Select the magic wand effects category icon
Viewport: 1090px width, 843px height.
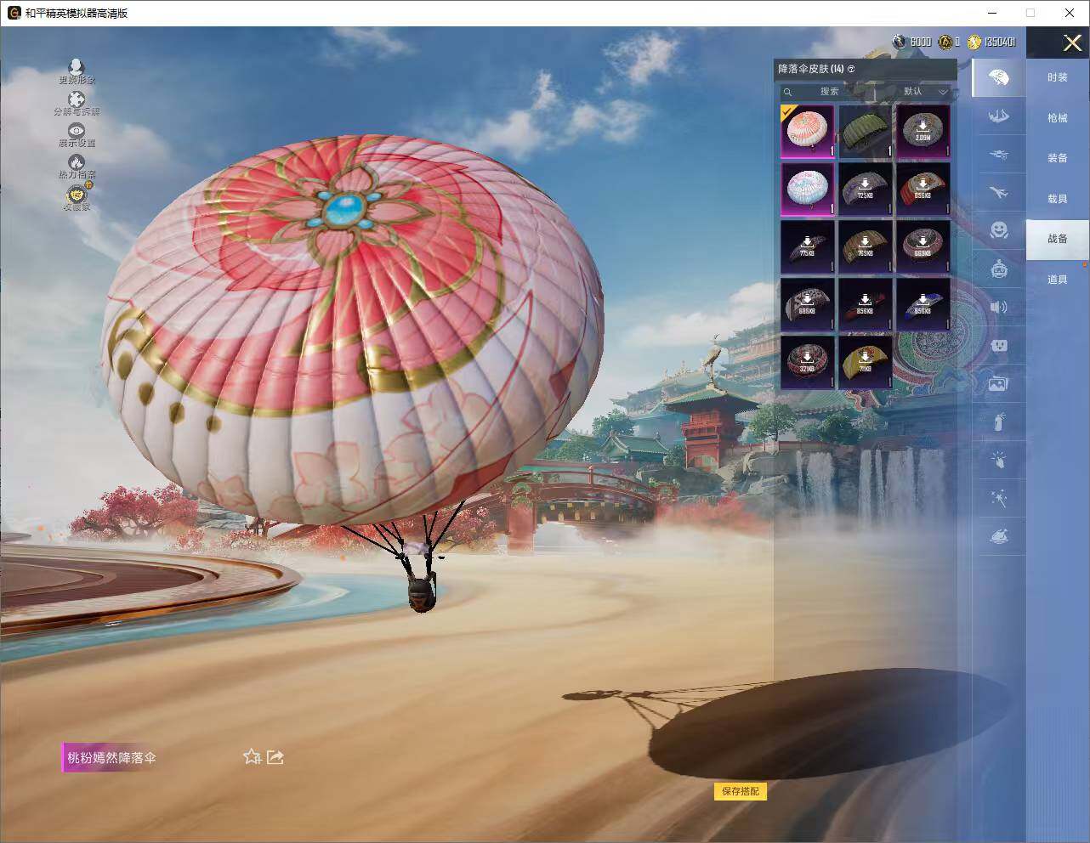click(x=999, y=498)
